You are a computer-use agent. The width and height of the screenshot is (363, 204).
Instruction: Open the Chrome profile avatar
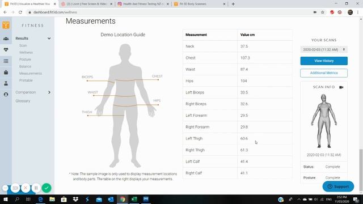click(351, 12)
